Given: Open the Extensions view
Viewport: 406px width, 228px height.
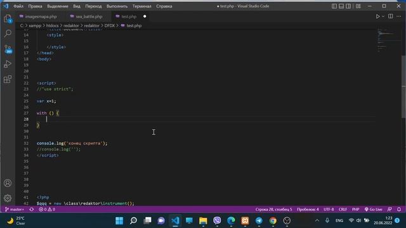Looking at the screenshot, I should [8, 79].
